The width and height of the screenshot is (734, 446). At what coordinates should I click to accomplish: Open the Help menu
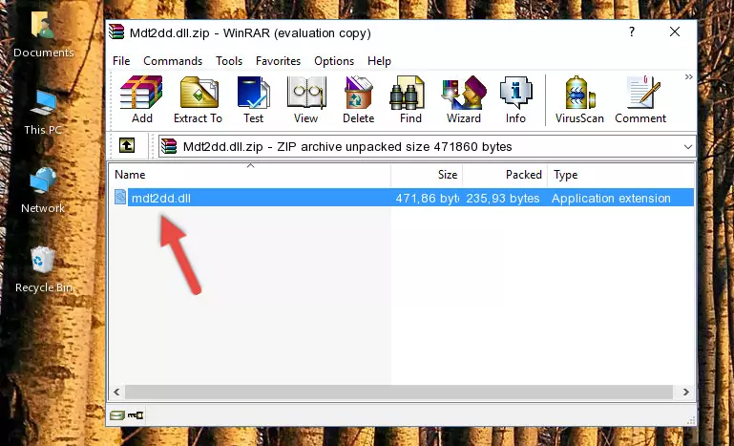click(379, 61)
